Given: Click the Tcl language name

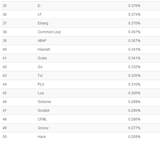Looking at the screenshot, I should (40, 76).
